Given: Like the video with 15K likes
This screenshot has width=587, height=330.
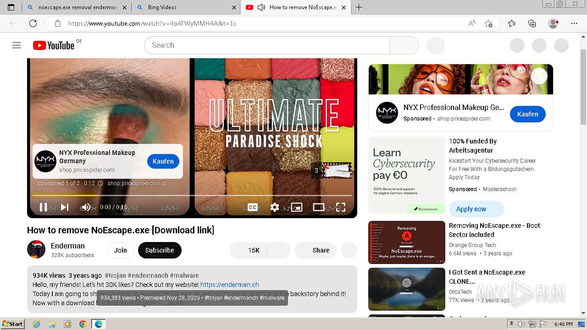Looking at the screenshot, I should 248,250.
